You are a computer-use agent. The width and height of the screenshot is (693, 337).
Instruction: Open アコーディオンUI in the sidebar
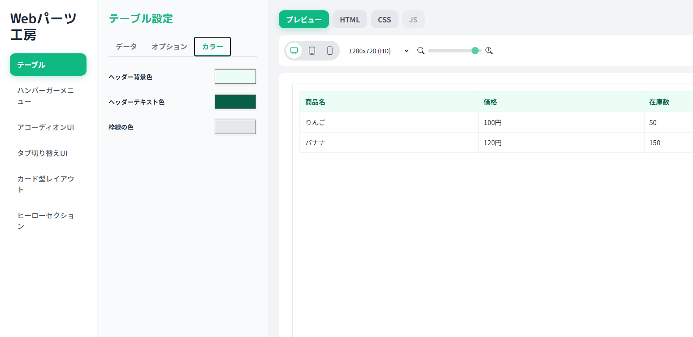coord(46,127)
